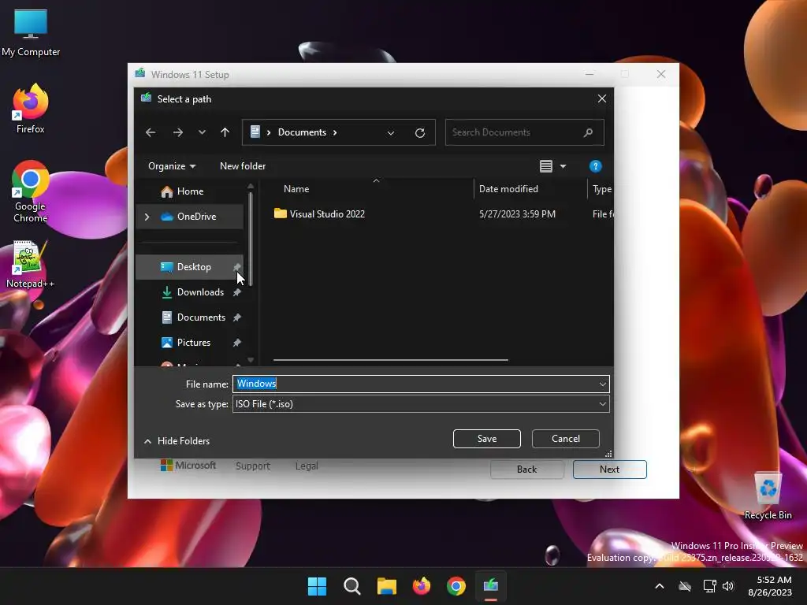
Task: Open taskbar Search
Action: (352, 586)
